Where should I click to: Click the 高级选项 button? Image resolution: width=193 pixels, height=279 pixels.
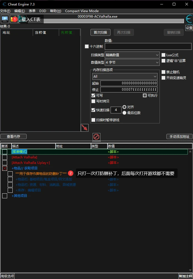tap(7, 276)
